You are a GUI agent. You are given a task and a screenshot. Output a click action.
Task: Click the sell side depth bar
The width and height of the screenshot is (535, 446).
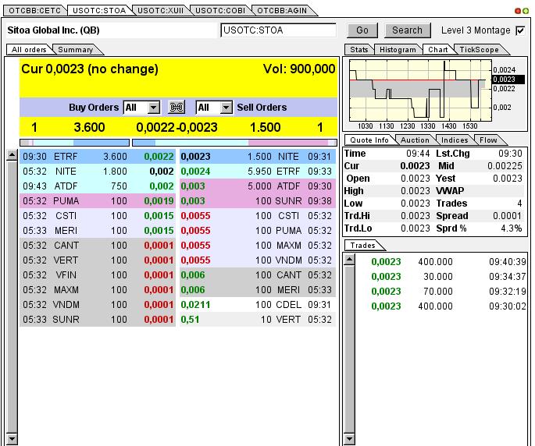pos(234,143)
